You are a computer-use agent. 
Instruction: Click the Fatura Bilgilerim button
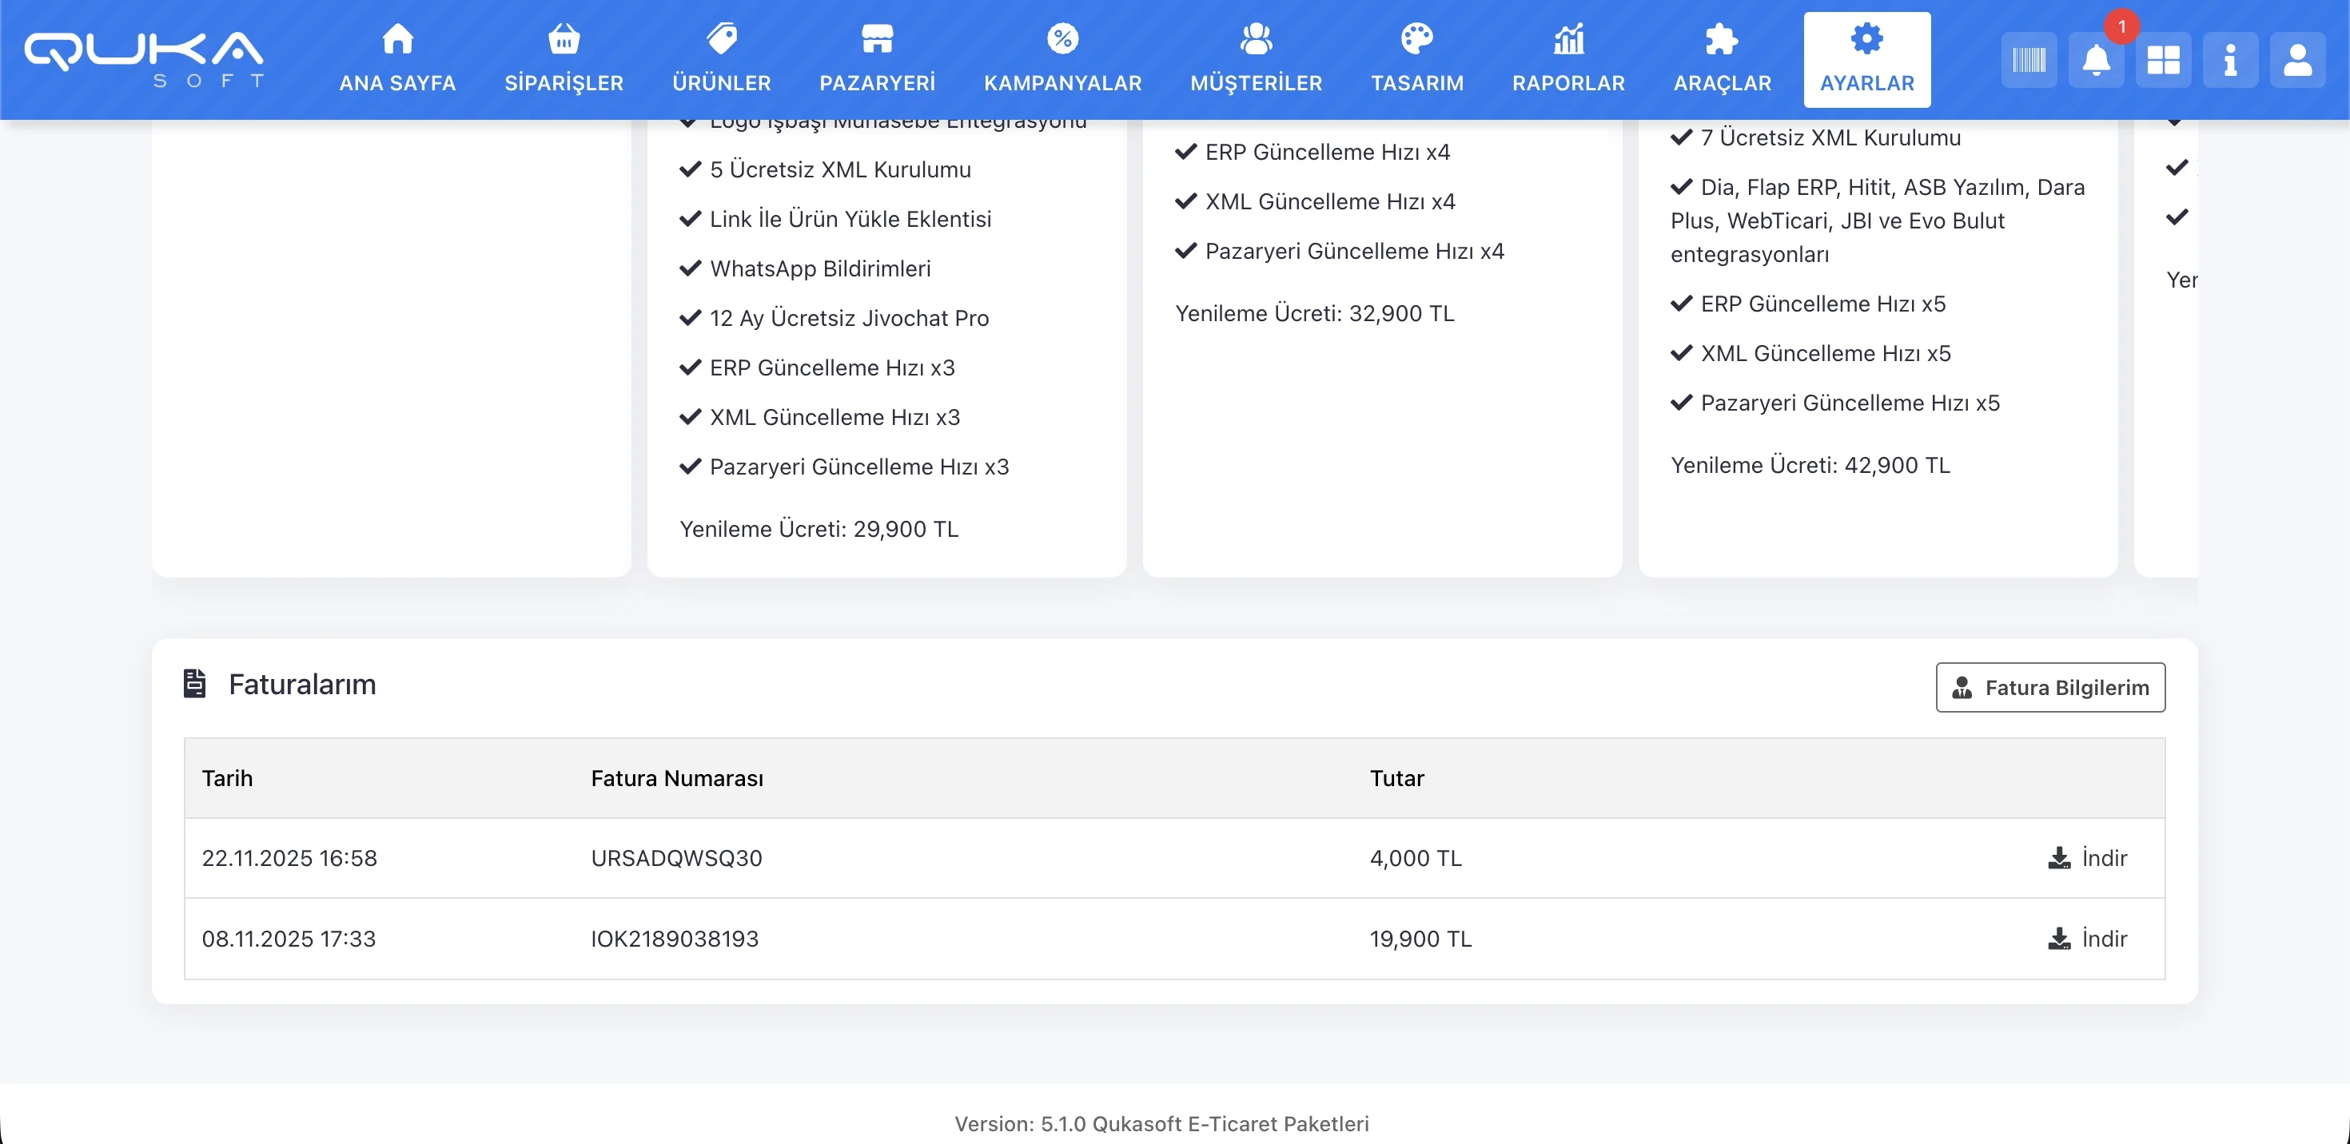[x=2050, y=687]
